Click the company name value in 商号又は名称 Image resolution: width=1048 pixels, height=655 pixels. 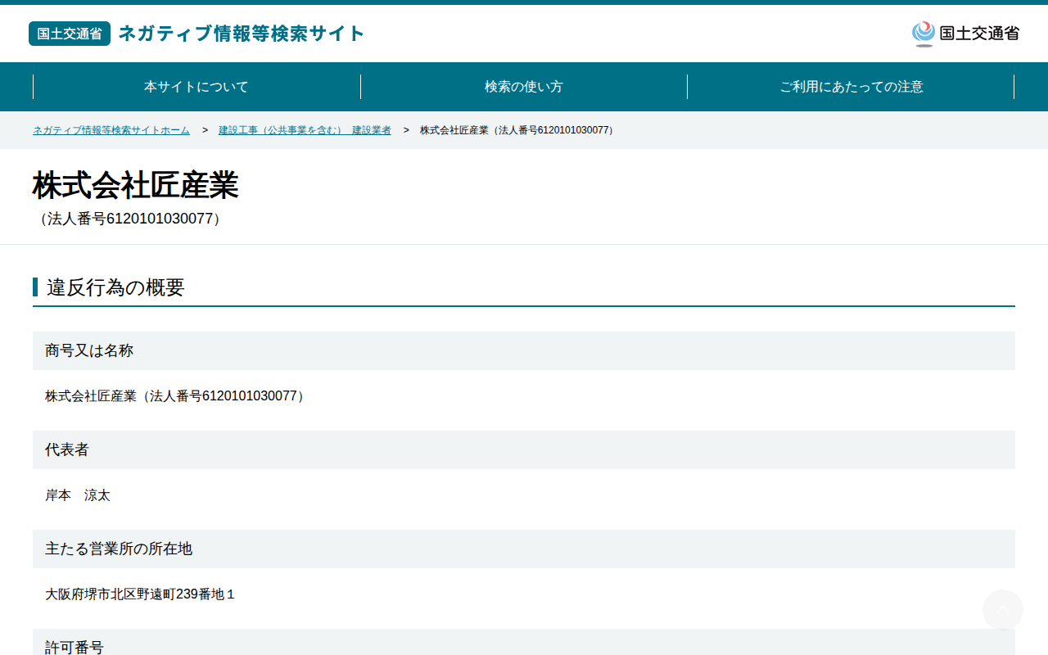(176, 396)
